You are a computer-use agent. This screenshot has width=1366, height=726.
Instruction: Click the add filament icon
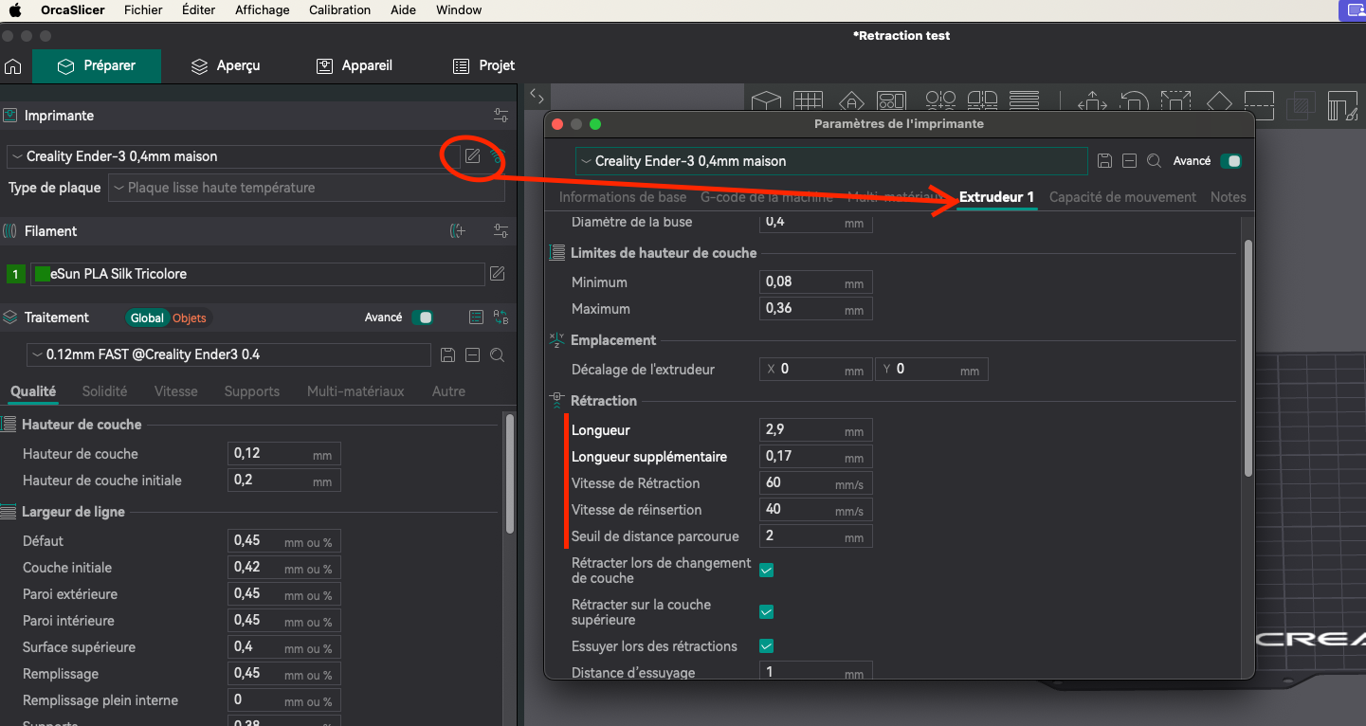pyautogui.click(x=458, y=231)
